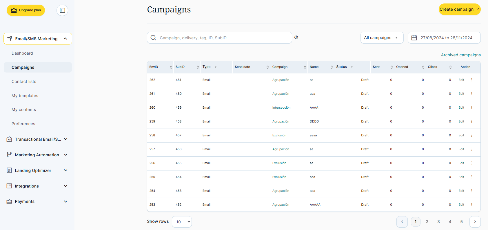Navigate to My templates

tap(25, 96)
